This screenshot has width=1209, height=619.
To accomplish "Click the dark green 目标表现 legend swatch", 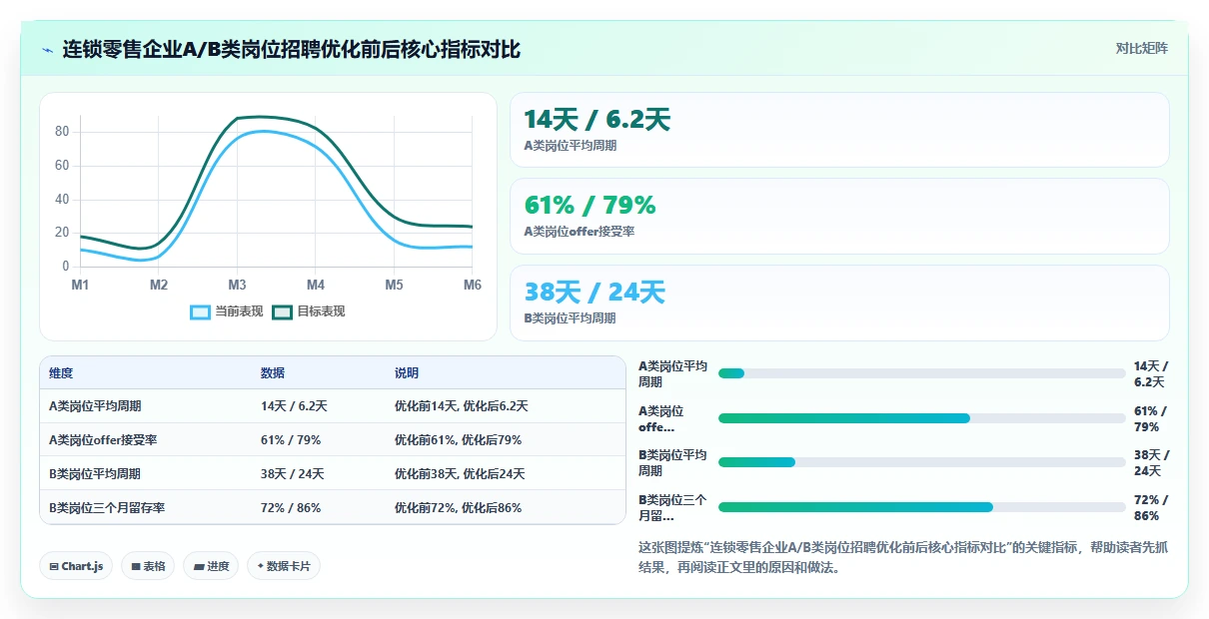I will [283, 311].
